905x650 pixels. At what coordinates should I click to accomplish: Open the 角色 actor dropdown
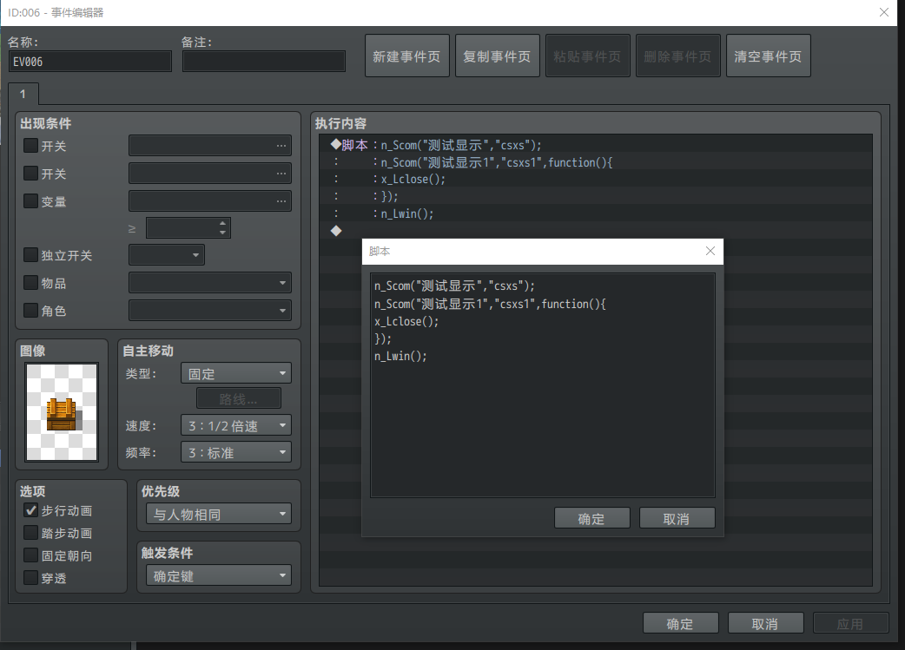tap(210, 311)
